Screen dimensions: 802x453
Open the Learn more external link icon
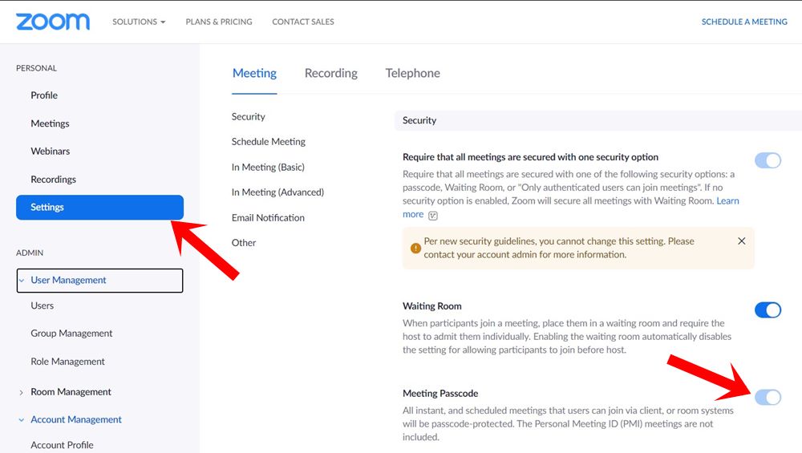[x=433, y=215]
